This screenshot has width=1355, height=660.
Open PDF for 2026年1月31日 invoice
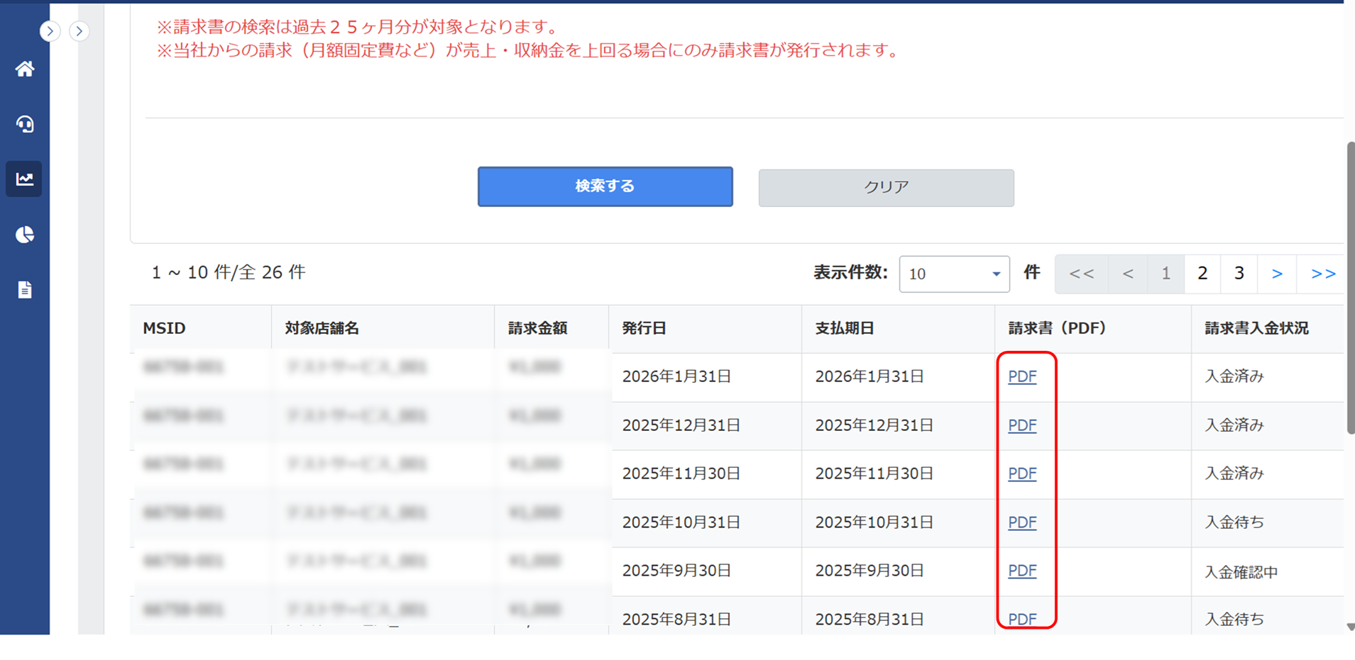click(1022, 376)
